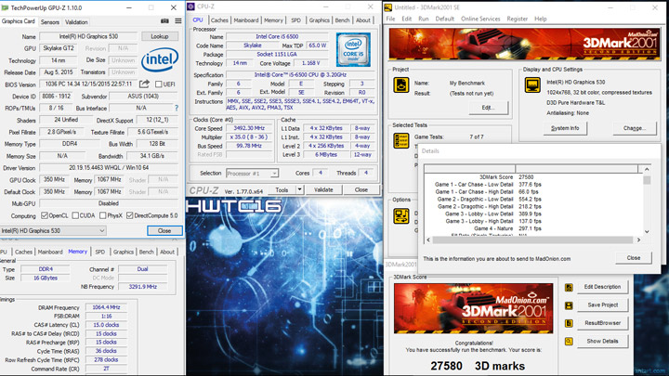Switch to the GPU-Z Validation tab
Viewport: 669px width, 376px height.
coord(76,22)
